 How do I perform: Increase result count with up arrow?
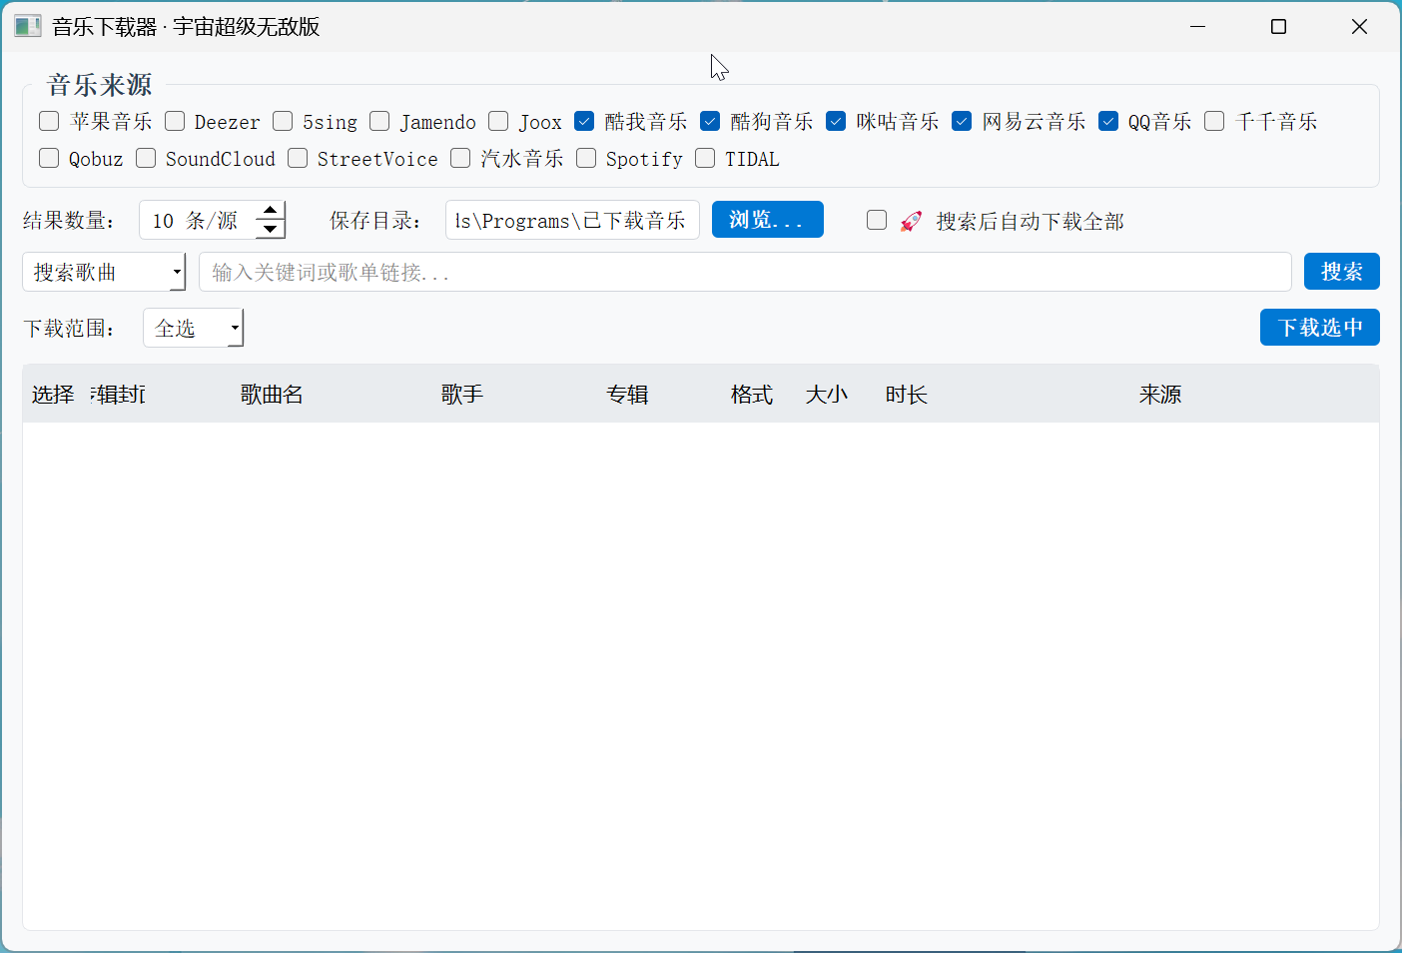[x=270, y=211]
